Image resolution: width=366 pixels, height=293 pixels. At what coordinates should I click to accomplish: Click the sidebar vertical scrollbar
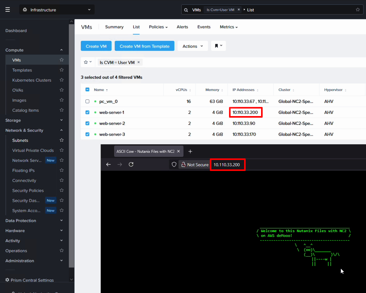[x=71, y=146]
